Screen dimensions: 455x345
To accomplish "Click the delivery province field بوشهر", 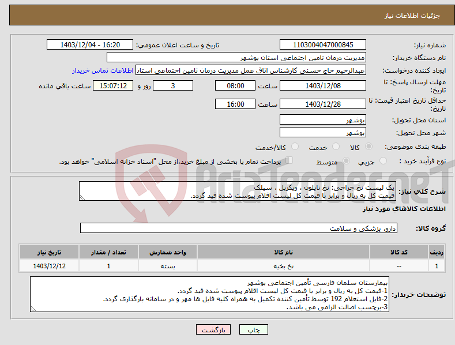I will (x=323, y=119).
